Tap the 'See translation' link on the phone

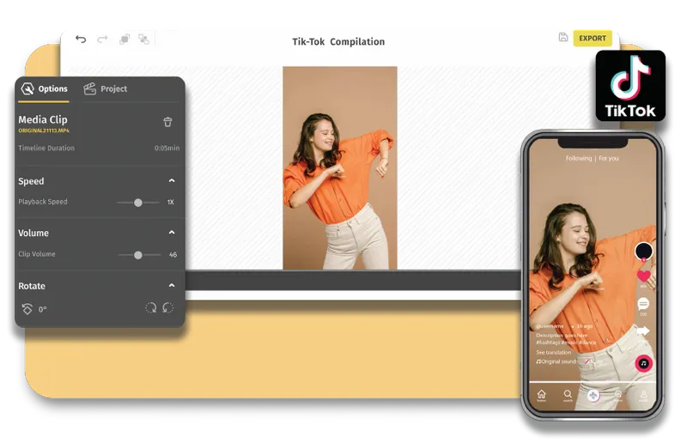(554, 353)
